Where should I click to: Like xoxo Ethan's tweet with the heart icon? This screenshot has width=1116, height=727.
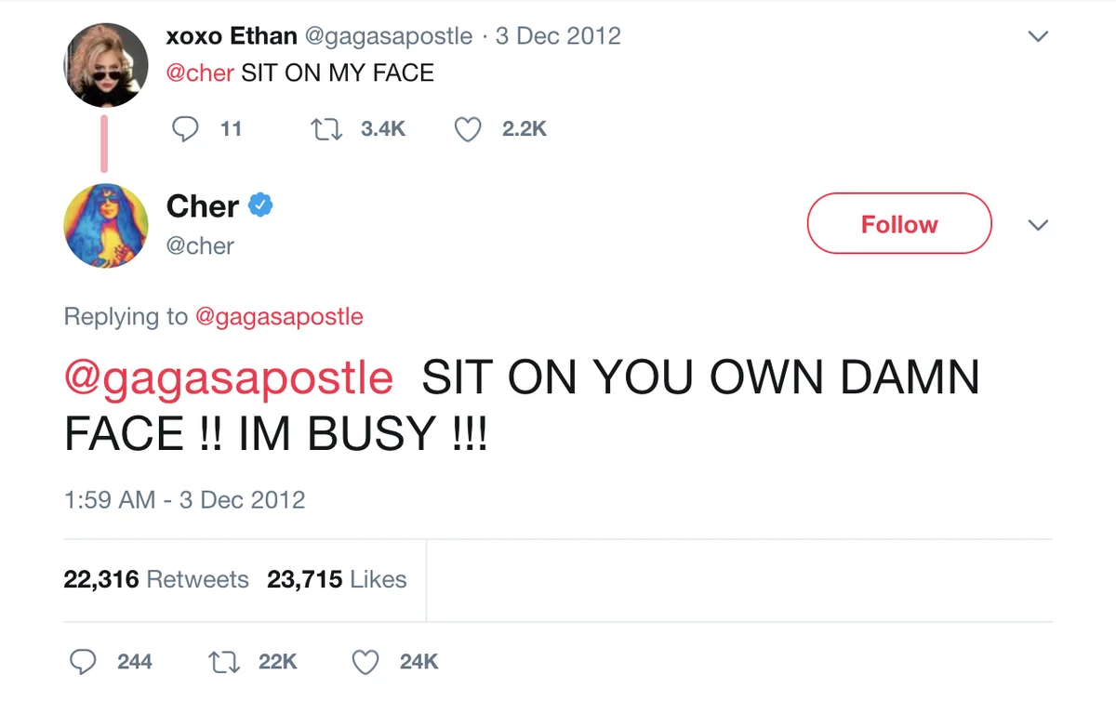pyautogui.click(x=468, y=129)
